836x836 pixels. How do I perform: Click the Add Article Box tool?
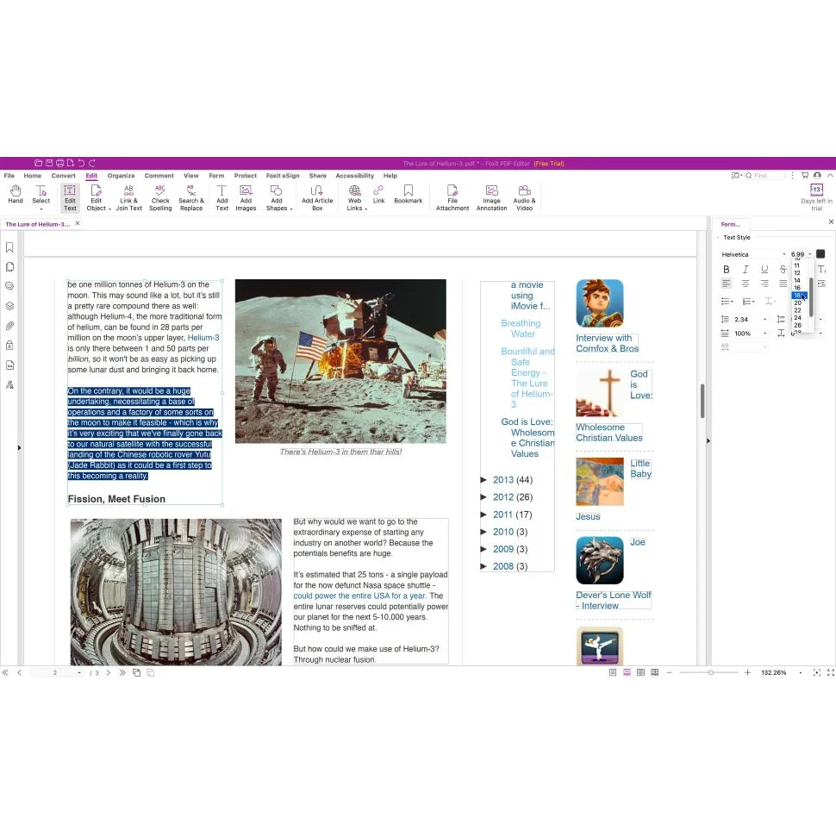pos(317,195)
